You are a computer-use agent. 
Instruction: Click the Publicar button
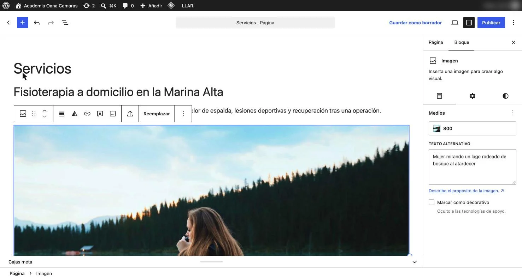(x=491, y=23)
